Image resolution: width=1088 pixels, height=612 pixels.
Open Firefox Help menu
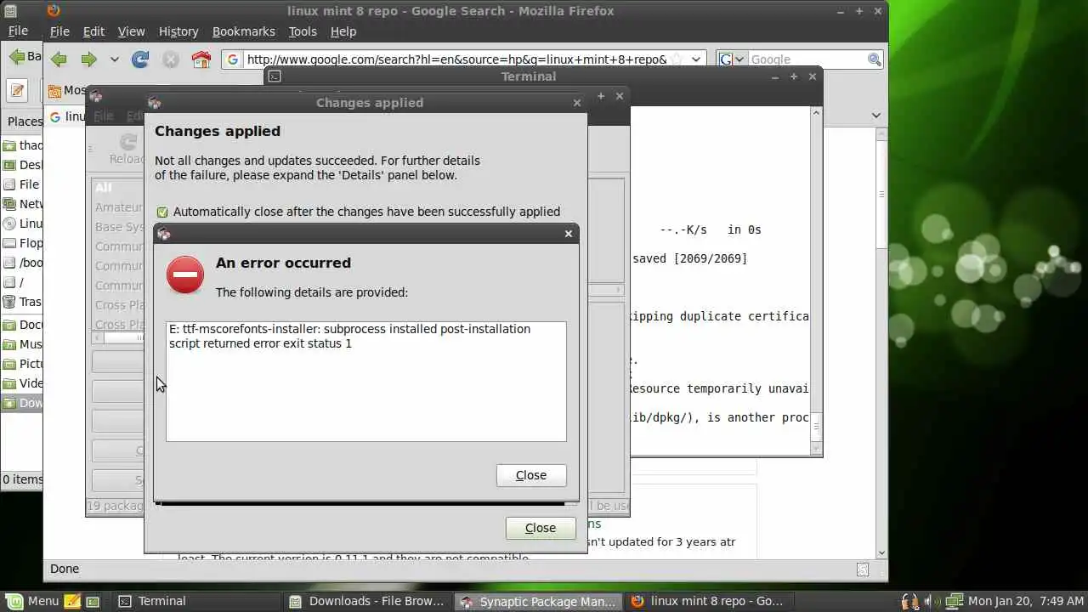(343, 31)
